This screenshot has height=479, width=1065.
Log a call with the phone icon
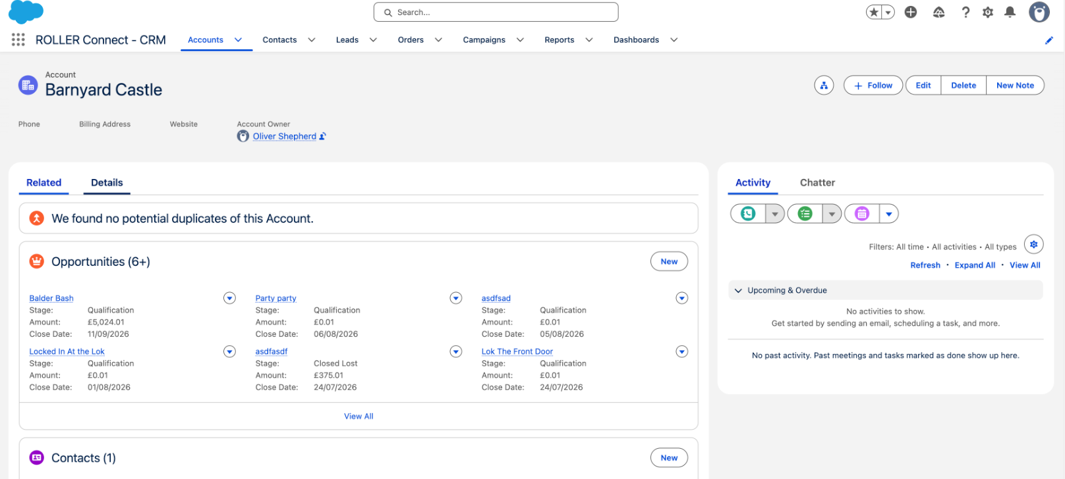(x=748, y=214)
